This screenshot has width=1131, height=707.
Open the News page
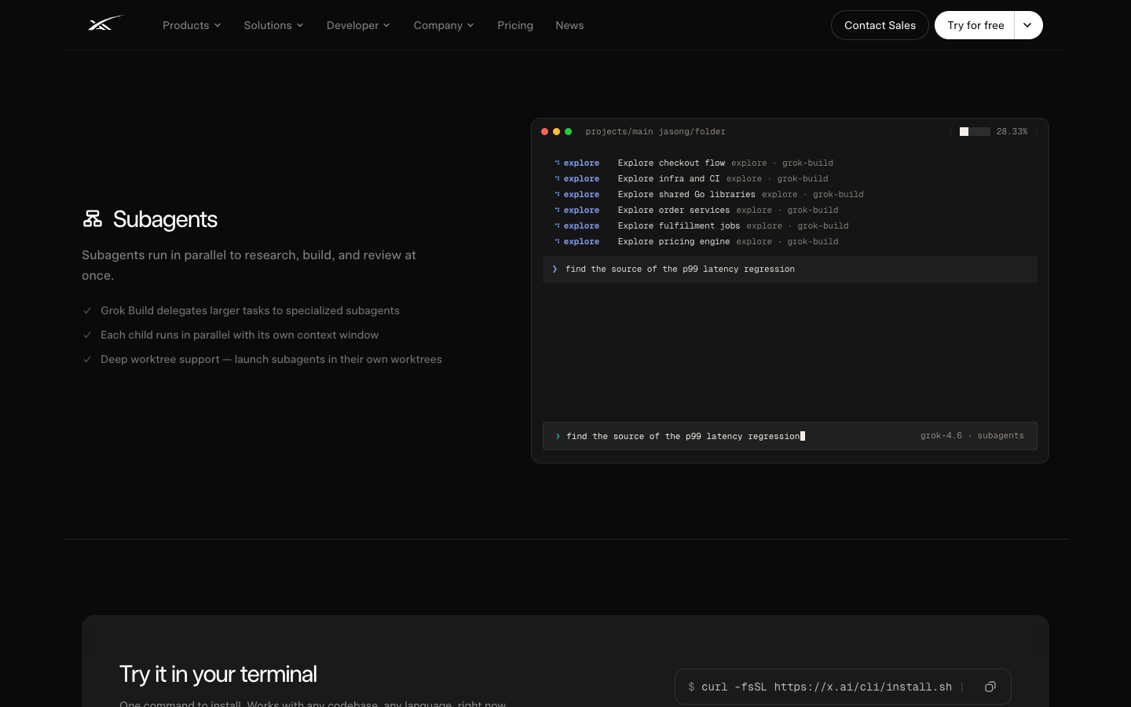[569, 25]
